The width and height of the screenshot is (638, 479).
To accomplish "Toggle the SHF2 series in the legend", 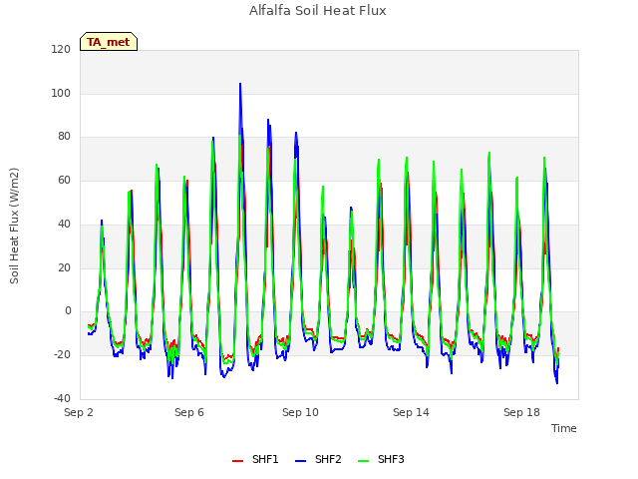I will coord(318,460).
